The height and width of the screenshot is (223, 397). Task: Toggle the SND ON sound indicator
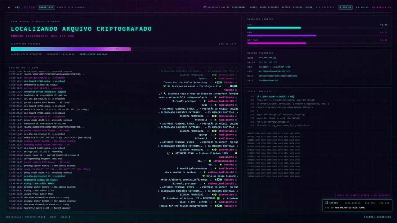tap(345, 7)
